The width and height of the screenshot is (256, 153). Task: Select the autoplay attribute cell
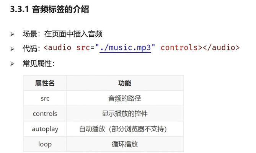(x=45, y=129)
